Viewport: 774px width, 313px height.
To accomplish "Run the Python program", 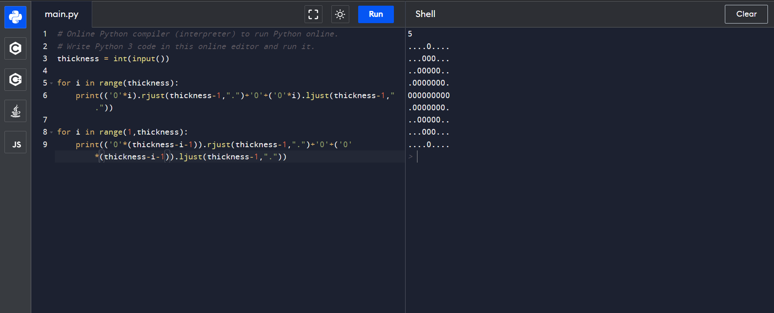I will pos(376,14).
